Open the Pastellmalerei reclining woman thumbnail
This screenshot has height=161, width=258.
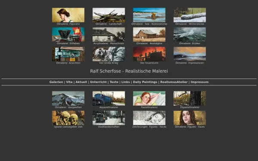[x=149, y=98]
